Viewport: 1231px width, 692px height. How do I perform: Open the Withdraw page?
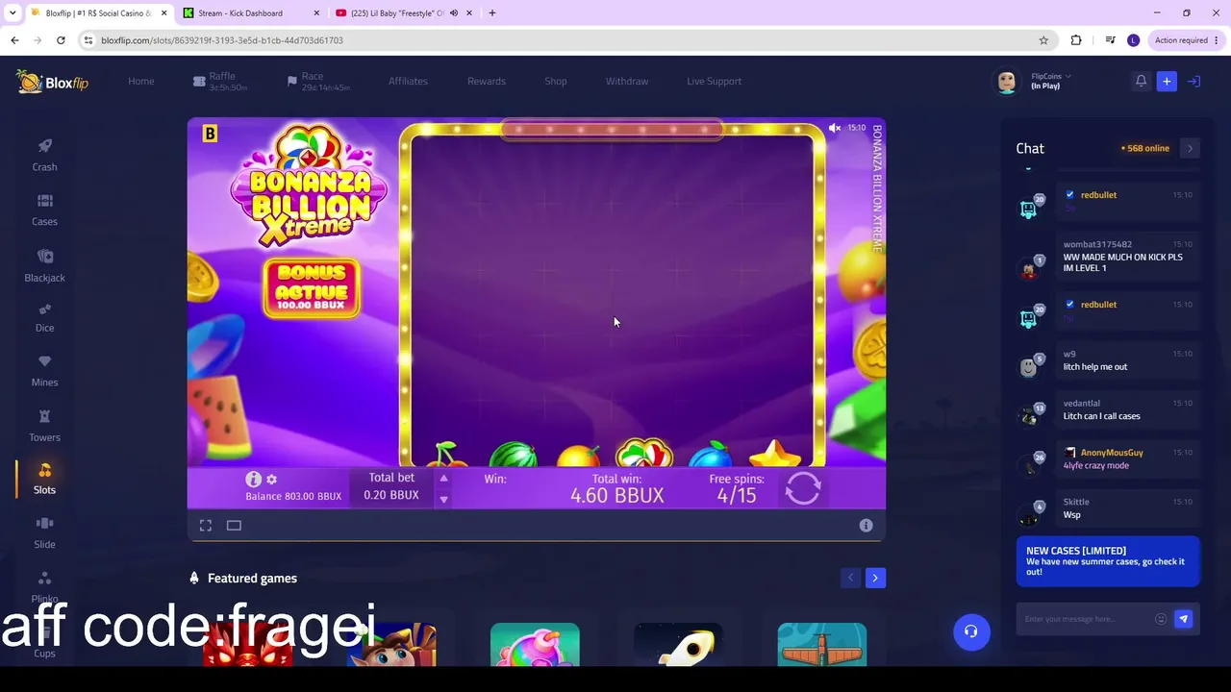(627, 82)
